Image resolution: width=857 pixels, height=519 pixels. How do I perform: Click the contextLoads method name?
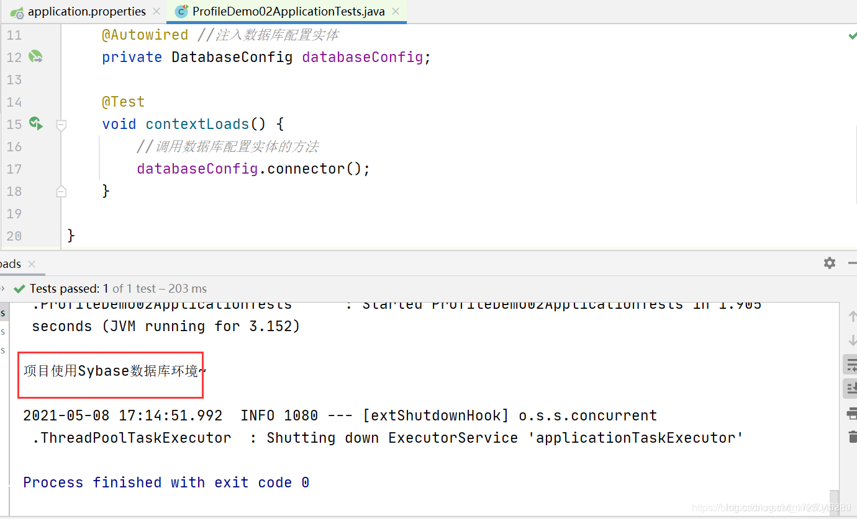click(197, 124)
